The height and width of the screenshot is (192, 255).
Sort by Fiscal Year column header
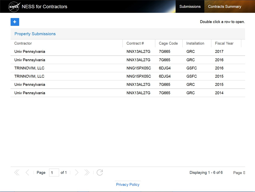point(224,43)
